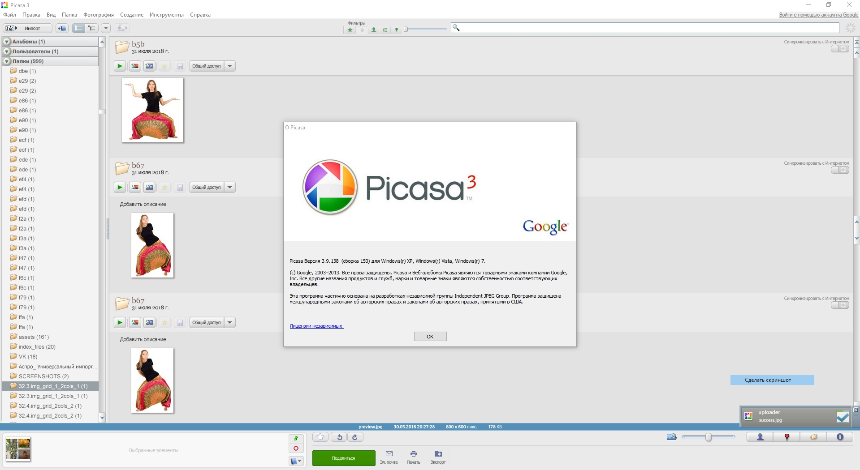Export the selected photo (Экспорт)
This screenshot has height=470, width=860.
438,457
